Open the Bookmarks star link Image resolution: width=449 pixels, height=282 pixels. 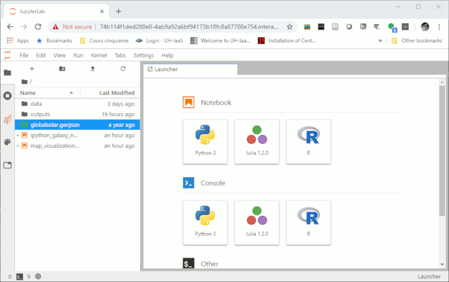coord(54,41)
